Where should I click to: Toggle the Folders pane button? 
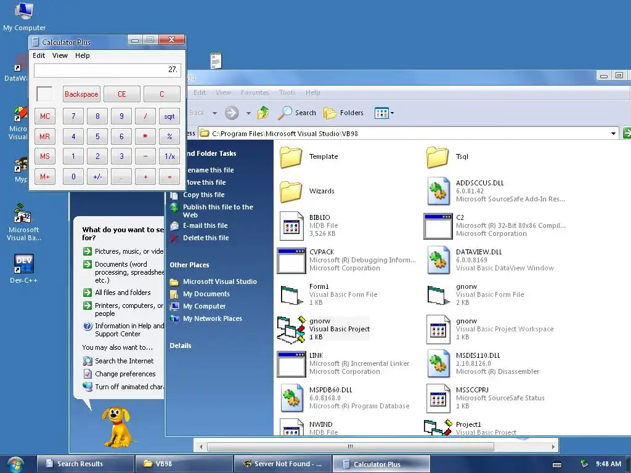click(343, 113)
